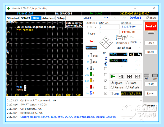Enable log checkbox for 50 ms blocks

[x=106, y=69]
